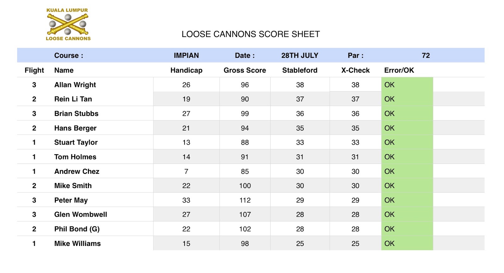Select Stuart Taylor's Stableford score cell
Screen dimensions: 504x273
click(300, 142)
